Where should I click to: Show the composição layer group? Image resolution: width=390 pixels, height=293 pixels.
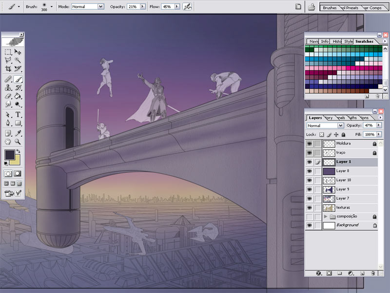pos(310,216)
